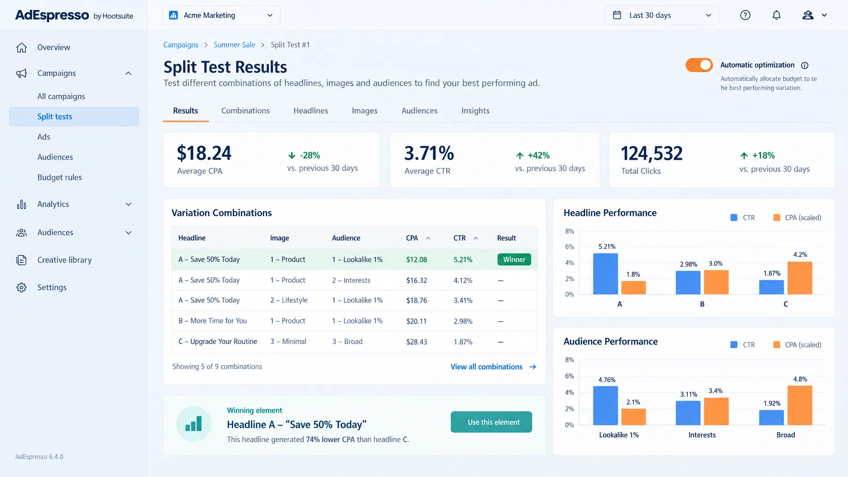Click the Creative library icon
Viewport: 848px width, 477px height.
pos(22,260)
